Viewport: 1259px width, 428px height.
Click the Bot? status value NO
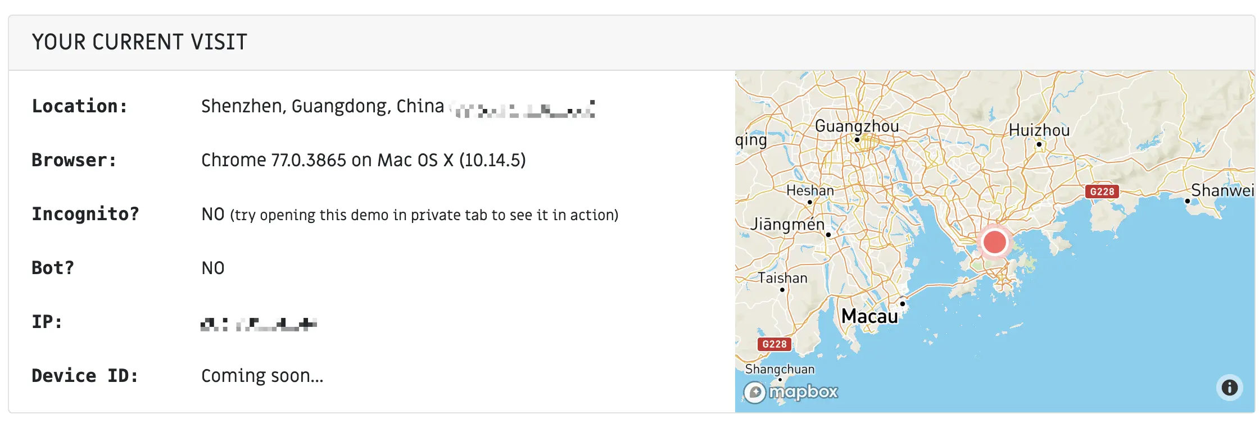(x=212, y=268)
